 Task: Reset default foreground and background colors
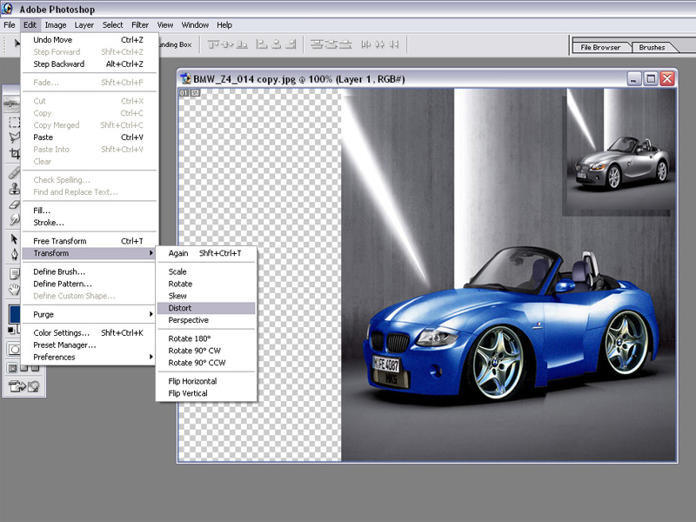11,330
